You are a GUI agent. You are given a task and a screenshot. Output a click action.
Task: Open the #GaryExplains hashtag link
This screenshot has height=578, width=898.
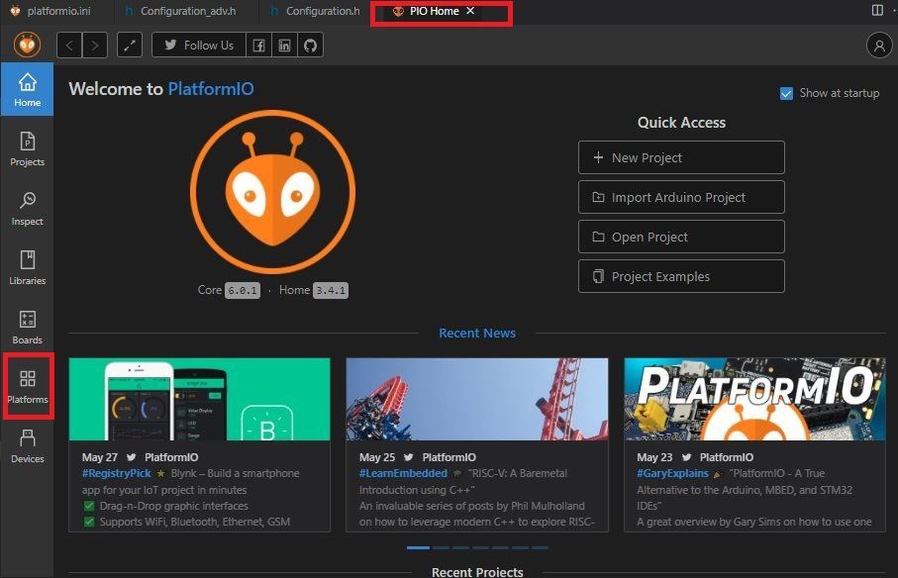click(672, 473)
